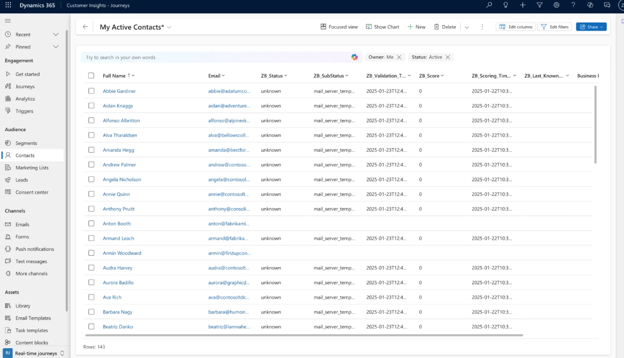This screenshot has width=624, height=358.
Task: Click the Edit columns button
Action: point(515,26)
